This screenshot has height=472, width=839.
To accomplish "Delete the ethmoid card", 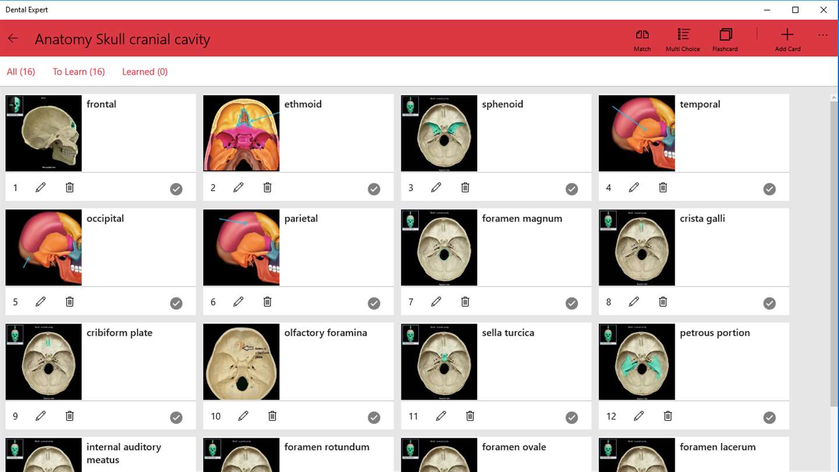I will click(267, 188).
